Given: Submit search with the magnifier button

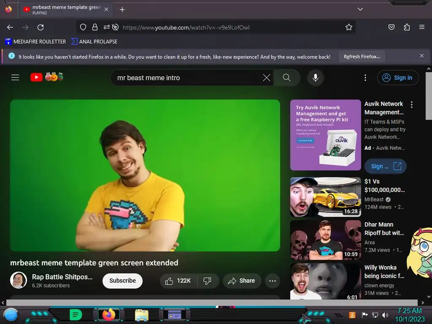Looking at the screenshot, I should pyautogui.click(x=286, y=78).
